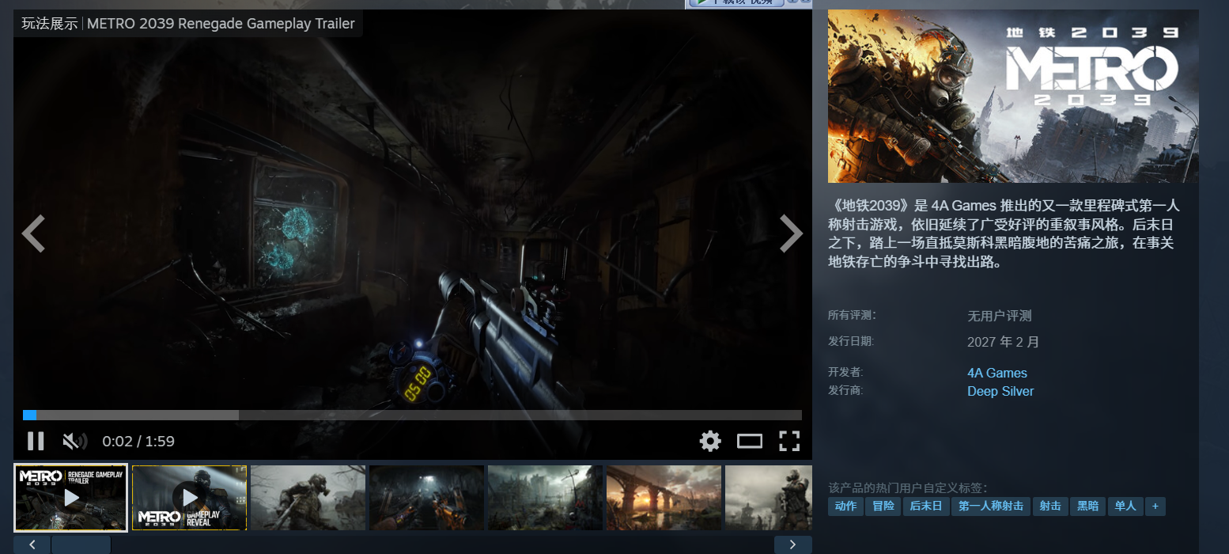Image resolution: width=1229 pixels, height=554 pixels.
Task: Select the 单人 tag
Action: [x=1125, y=507]
